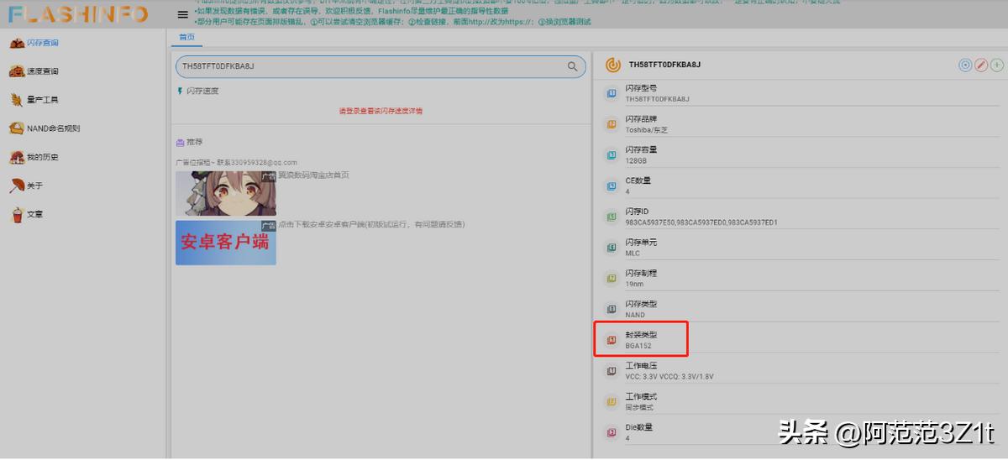Select the 同步模式 working mode value
This screenshot has height=460, width=1008.
639,407
